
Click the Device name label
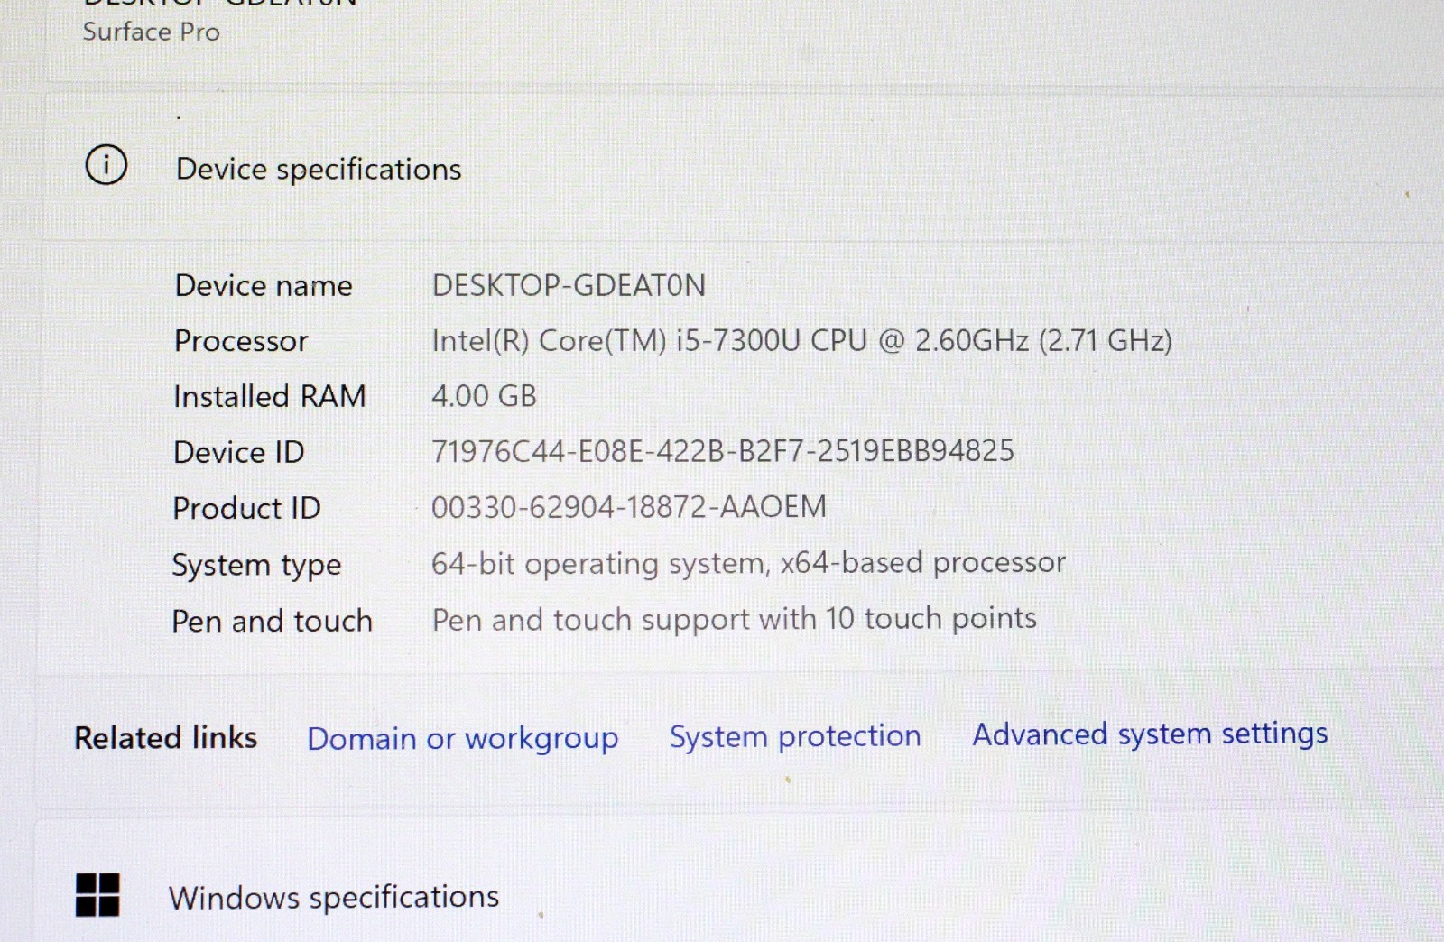tap(264, 286)
